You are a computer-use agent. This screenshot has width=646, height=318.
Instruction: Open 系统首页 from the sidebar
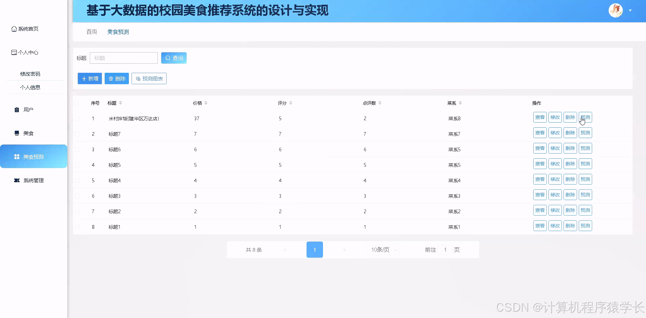[x=28, y=29]
